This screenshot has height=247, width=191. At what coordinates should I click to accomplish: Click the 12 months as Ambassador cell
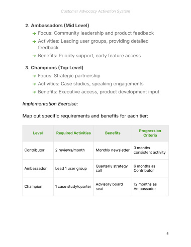[x=150, y=187]
